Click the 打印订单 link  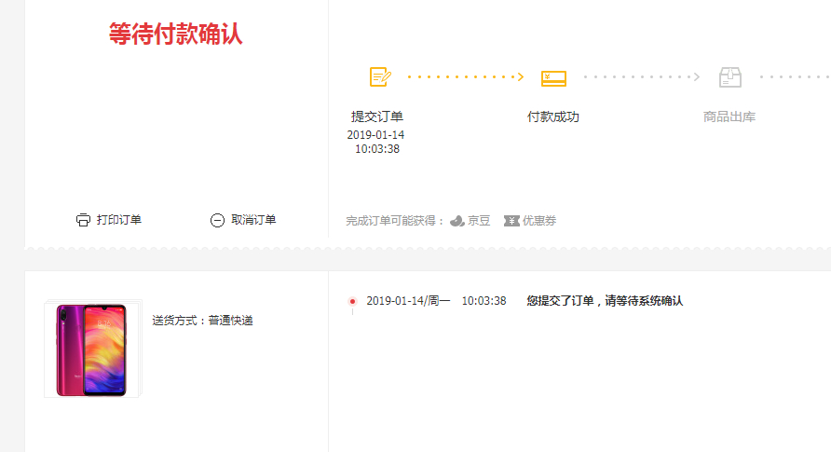click(118, 220)
